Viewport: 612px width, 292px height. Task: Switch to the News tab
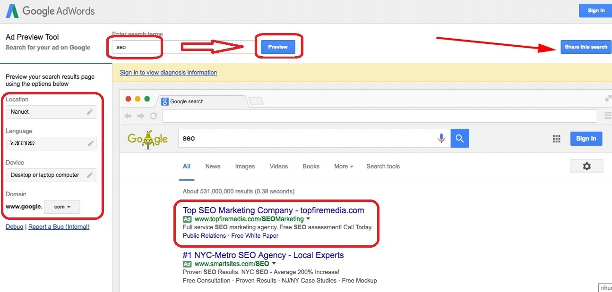point(213,167)
